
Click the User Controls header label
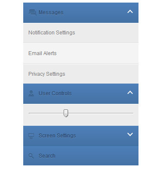coord(55,93)
